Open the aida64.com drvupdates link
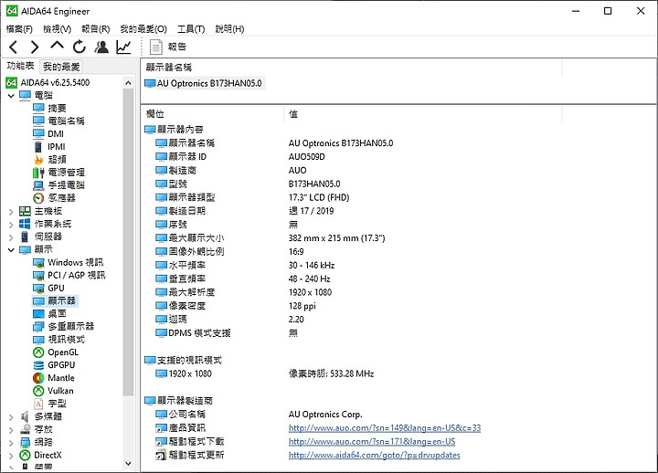Image resolution: width=658 pixels, height=473 pixels. (x=375, y=456)
